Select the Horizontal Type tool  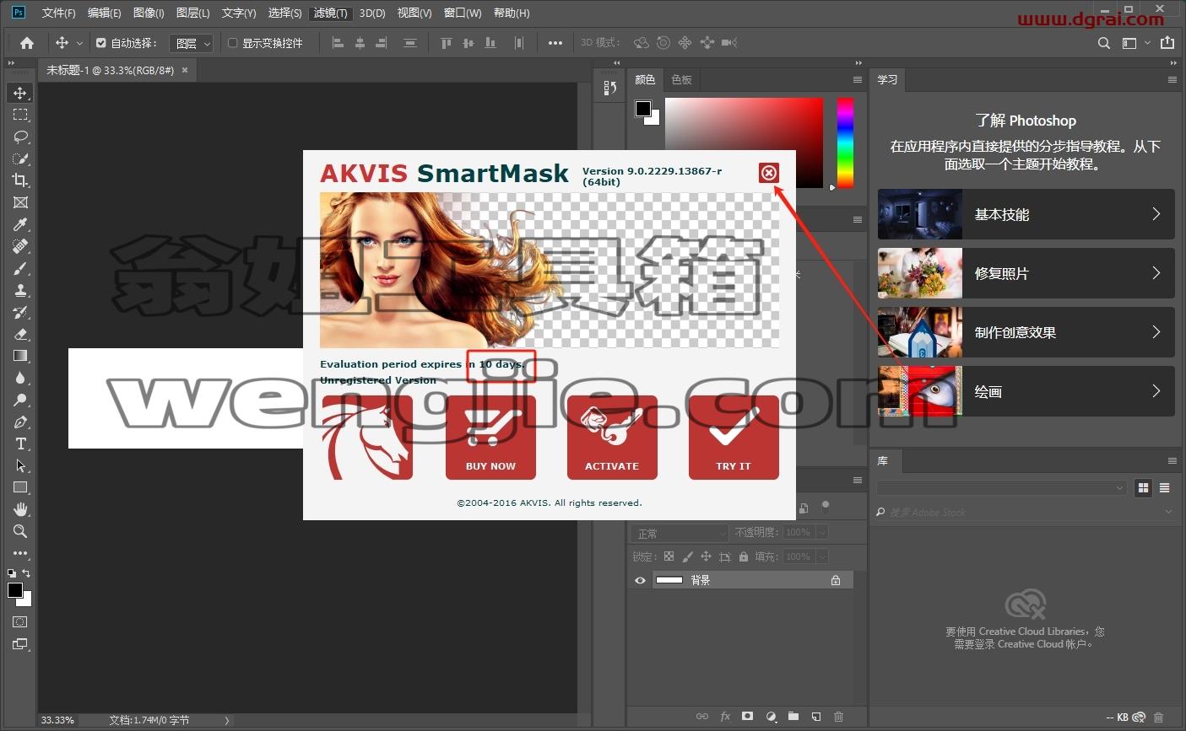click(x=20, y=443)
